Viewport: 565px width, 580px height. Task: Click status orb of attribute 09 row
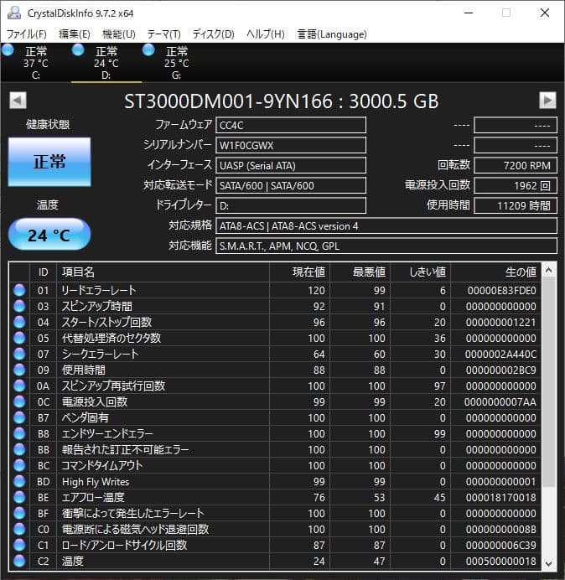19,370
